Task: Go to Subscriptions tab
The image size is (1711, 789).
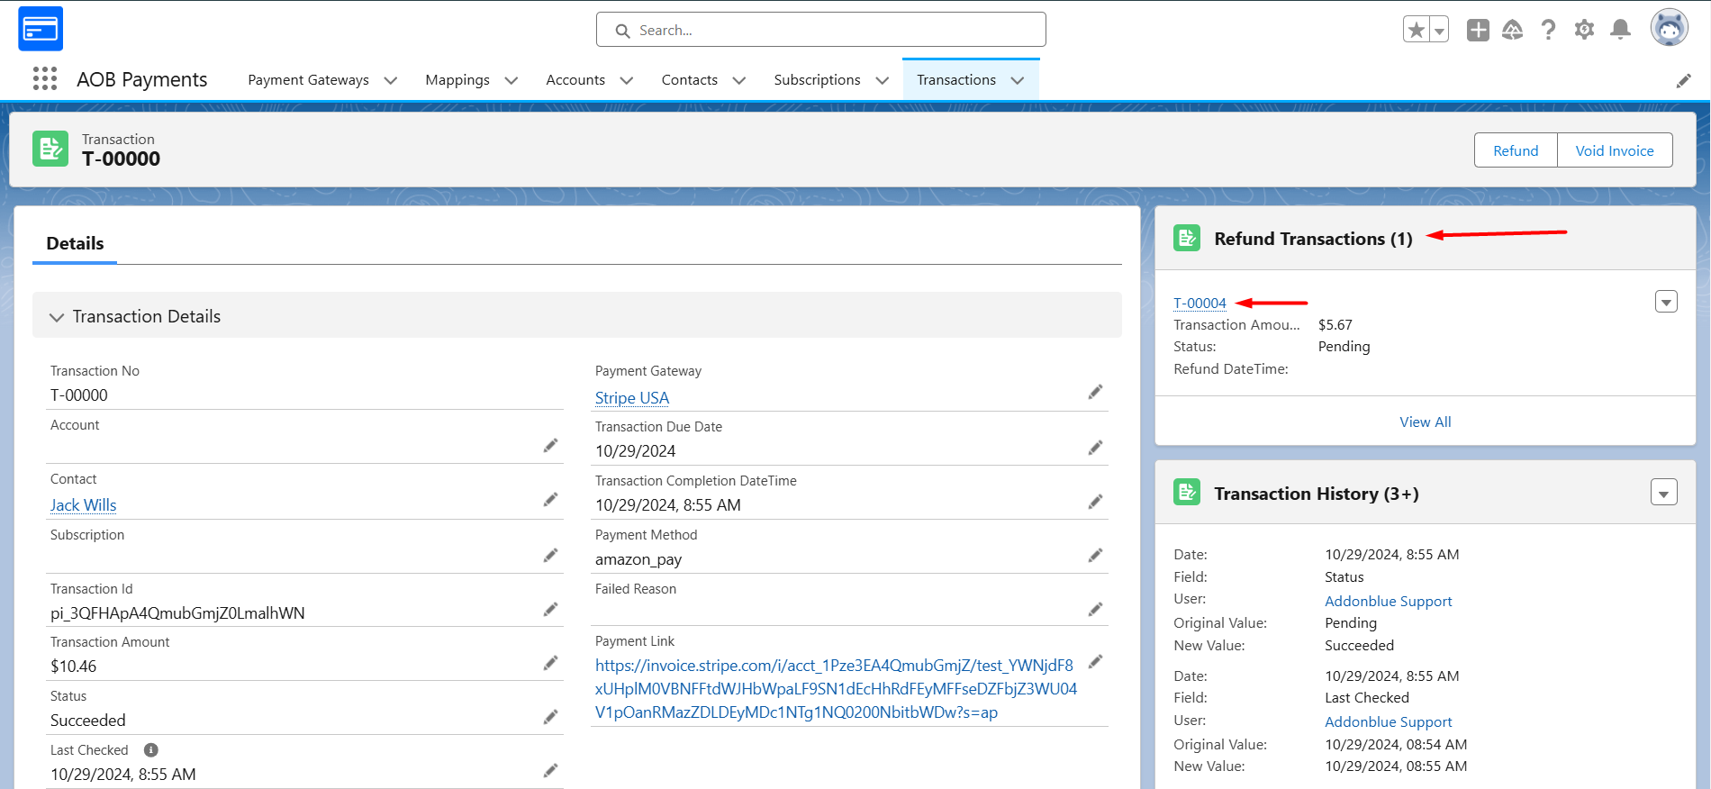Action: (x=817, y=80)
